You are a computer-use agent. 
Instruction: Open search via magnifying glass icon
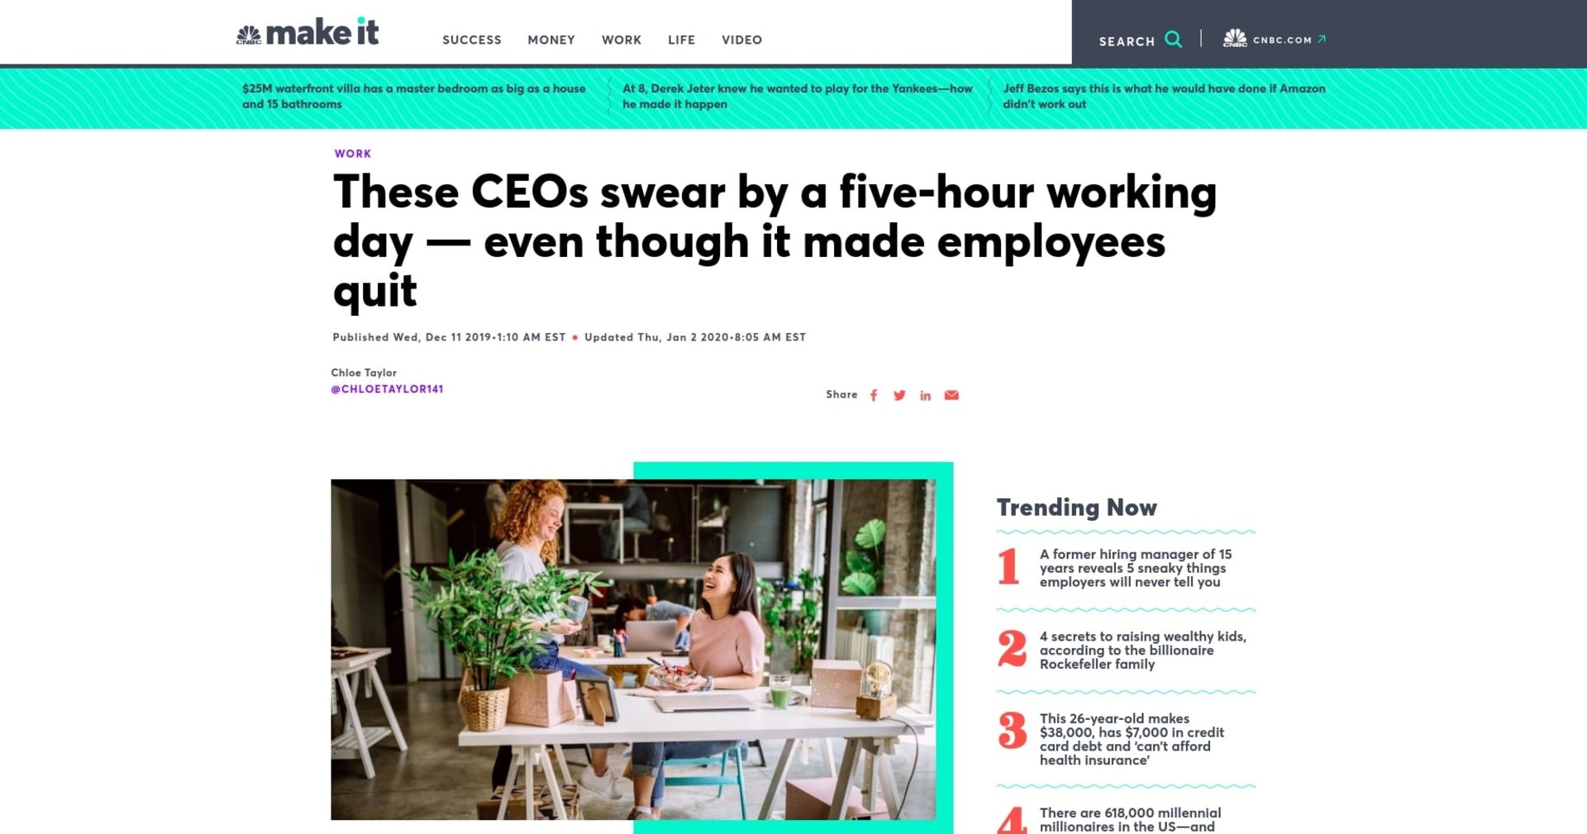click(1173, 39)
